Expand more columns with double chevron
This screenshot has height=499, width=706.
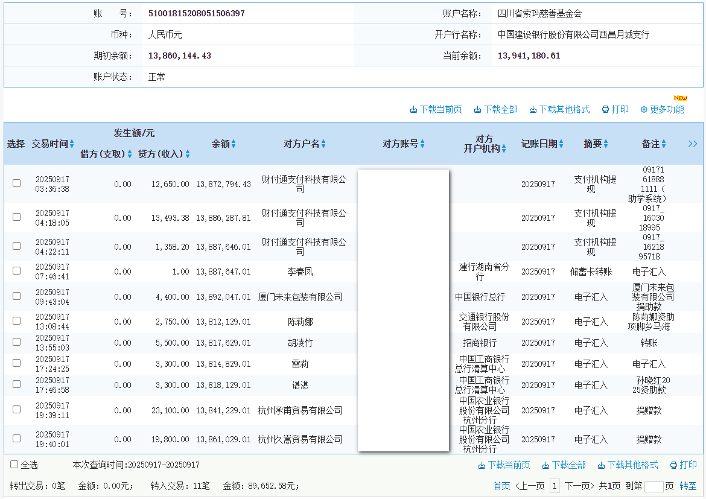(x=693, y=144)
